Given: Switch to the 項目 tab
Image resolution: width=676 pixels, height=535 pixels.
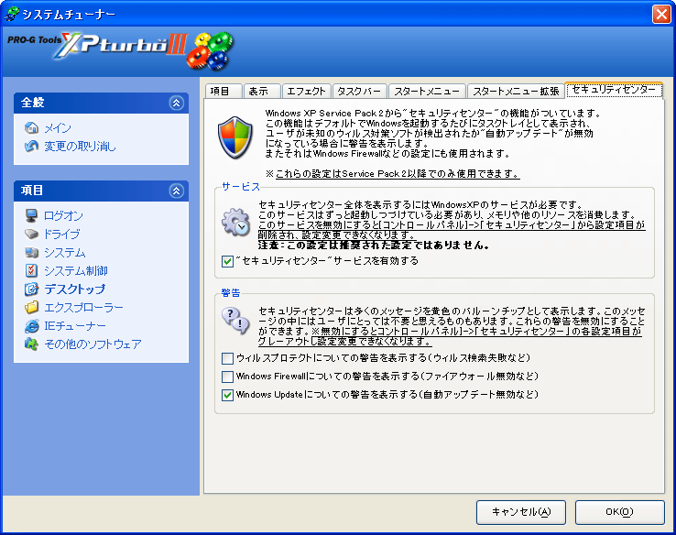Looking at the screenshot, I should (223, 92).
